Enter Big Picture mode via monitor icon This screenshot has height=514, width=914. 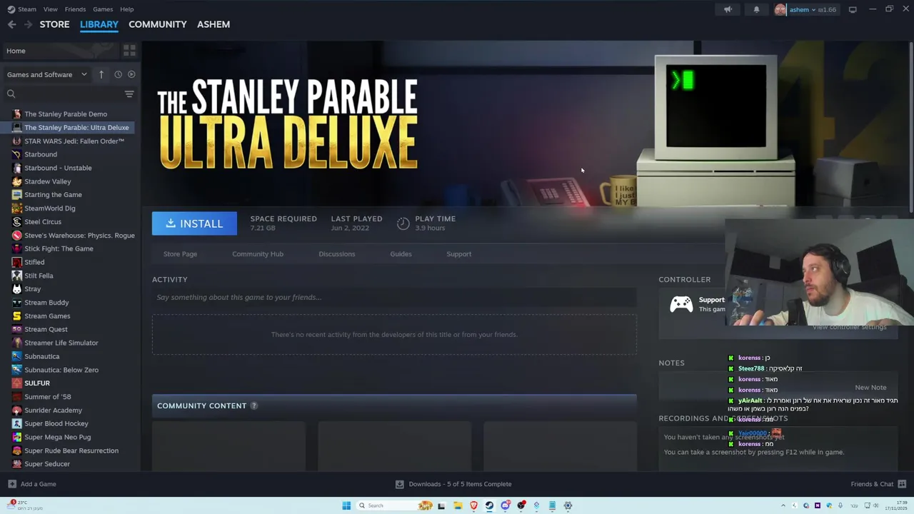pos(853,9)
